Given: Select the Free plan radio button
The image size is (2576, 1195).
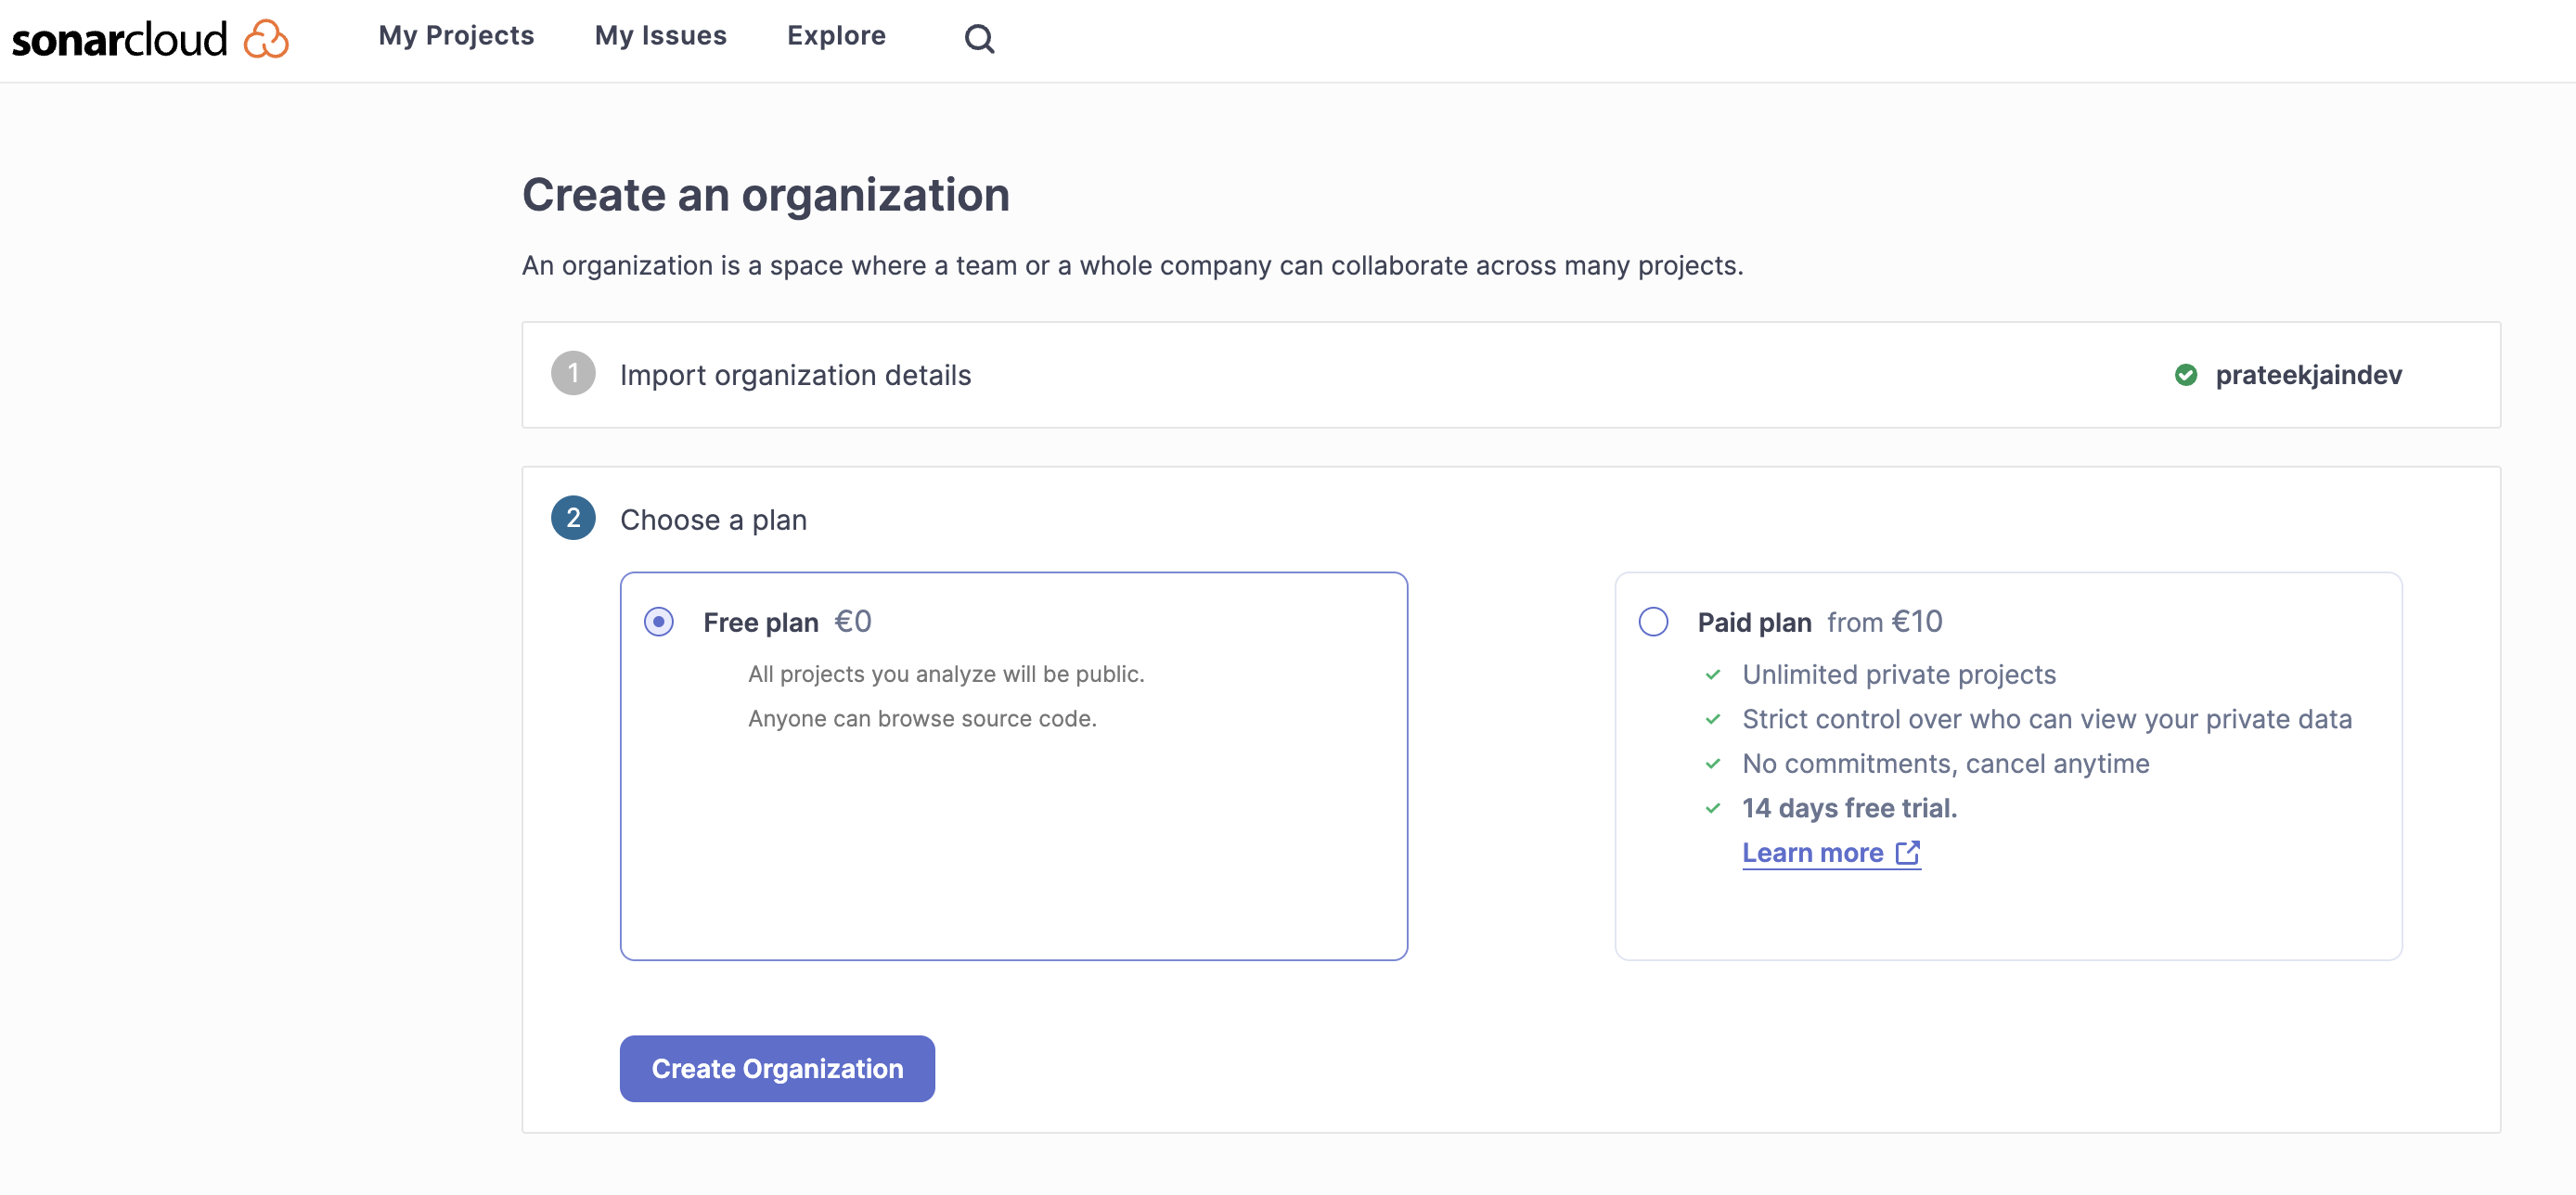Looking at the screenshot, I should click(659, 622).
